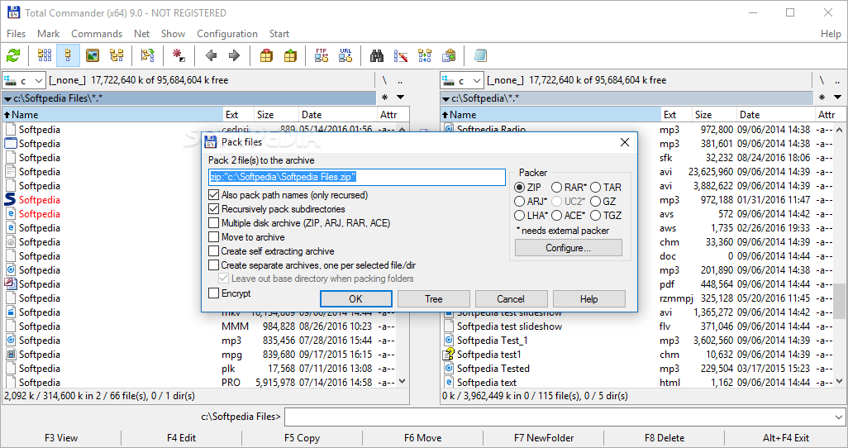Open the Commands menu
This screenshot has height=448, width=848.
click(x=97, y=34)
